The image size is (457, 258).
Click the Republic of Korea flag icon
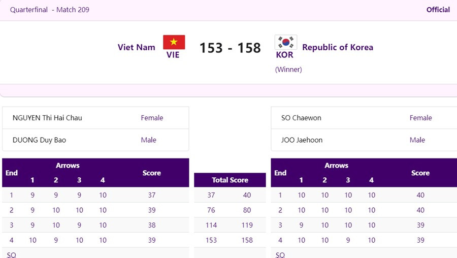[285, 42]
